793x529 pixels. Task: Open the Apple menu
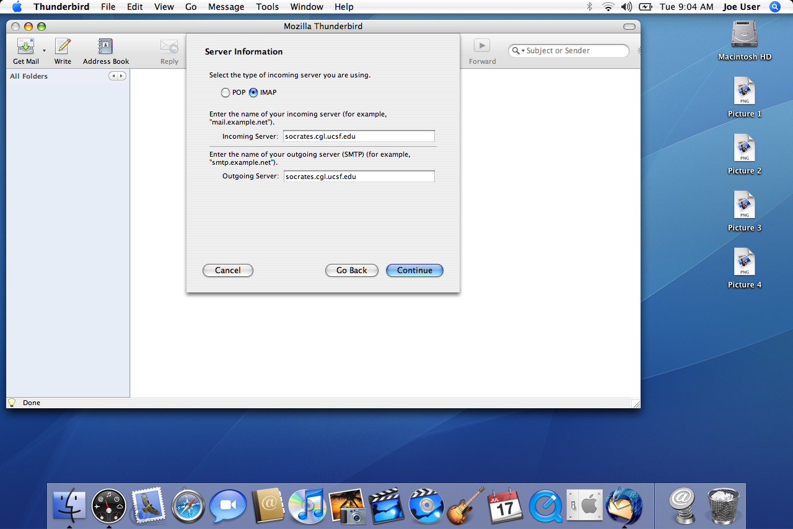point(17,7)
